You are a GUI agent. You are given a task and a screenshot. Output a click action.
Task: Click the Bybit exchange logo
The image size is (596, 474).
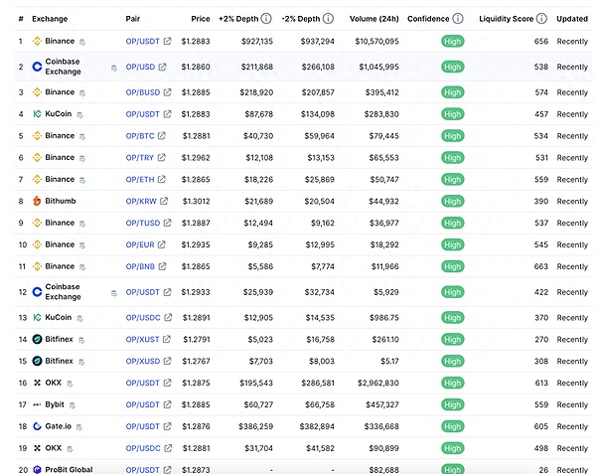(38, 404)
